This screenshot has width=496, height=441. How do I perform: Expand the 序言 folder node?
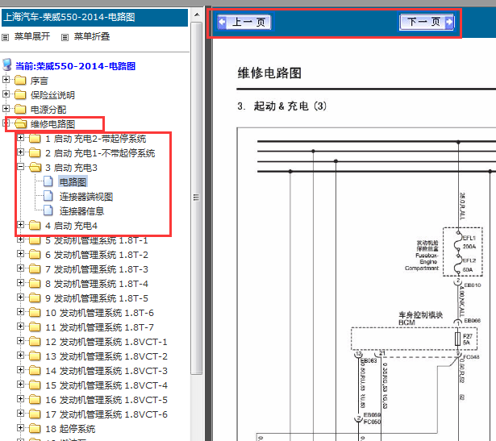[x=6, y=80]
